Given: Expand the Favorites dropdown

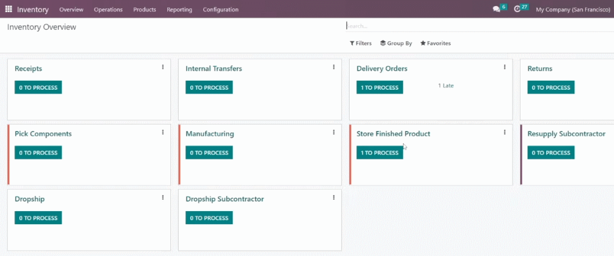Looking at the screenshot, I should point(435,44).
